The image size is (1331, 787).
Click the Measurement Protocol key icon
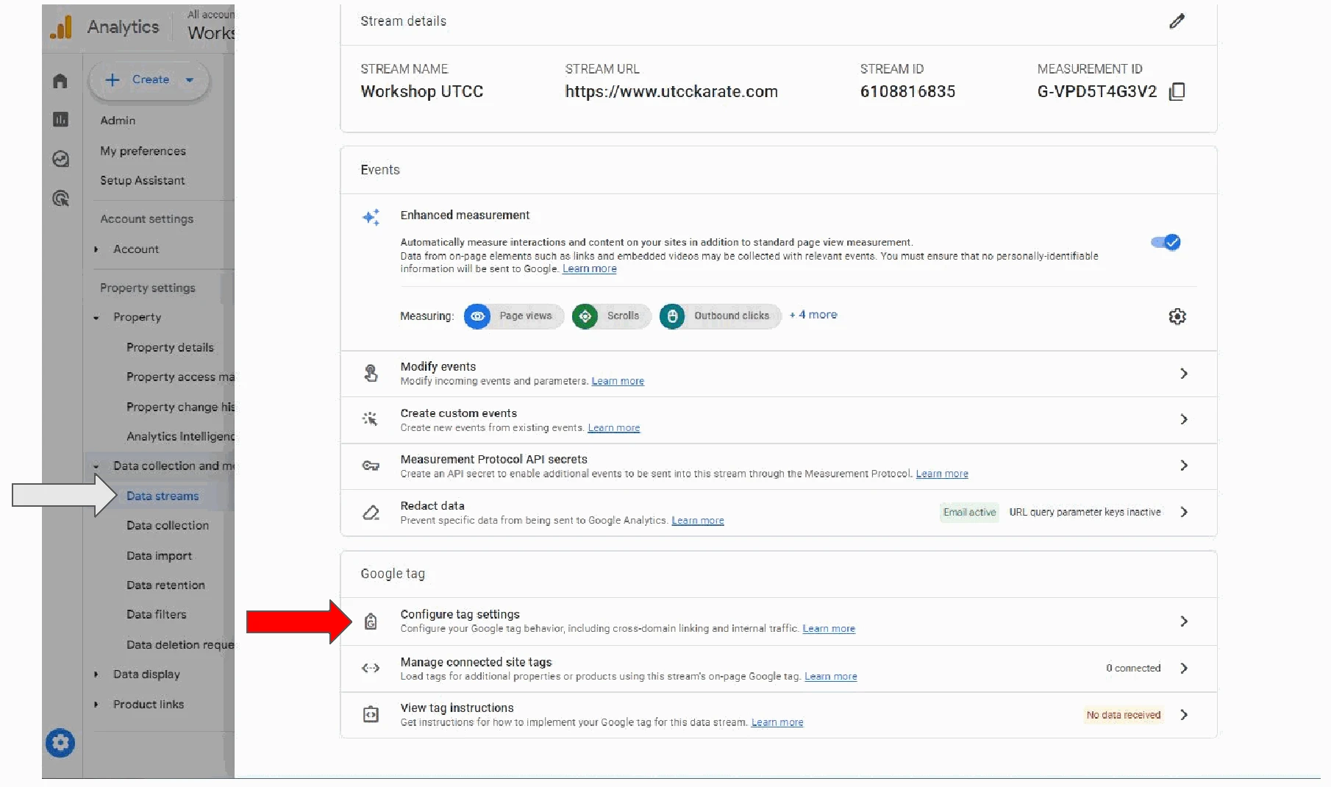coord(371,466)
